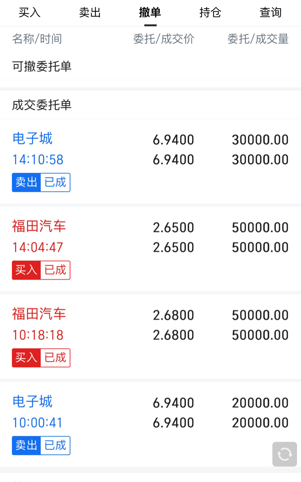The width and height of the screenshot is (301, 482).
Task: Open 福田汽车 order priced 2.6800
Action: (150, 336)
